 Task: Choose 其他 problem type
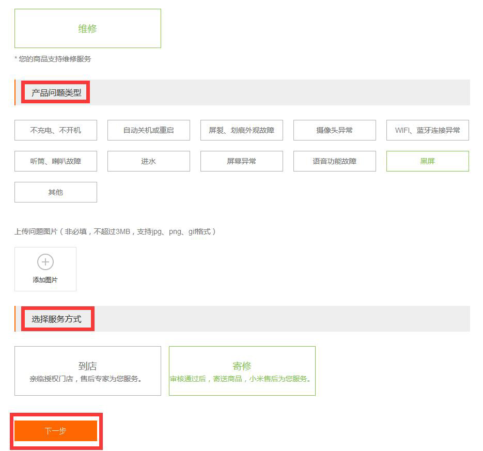pos(56,192)
